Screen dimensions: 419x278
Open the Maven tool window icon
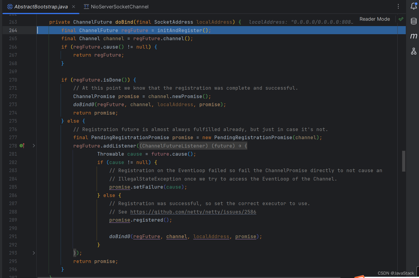click(414, 36)
